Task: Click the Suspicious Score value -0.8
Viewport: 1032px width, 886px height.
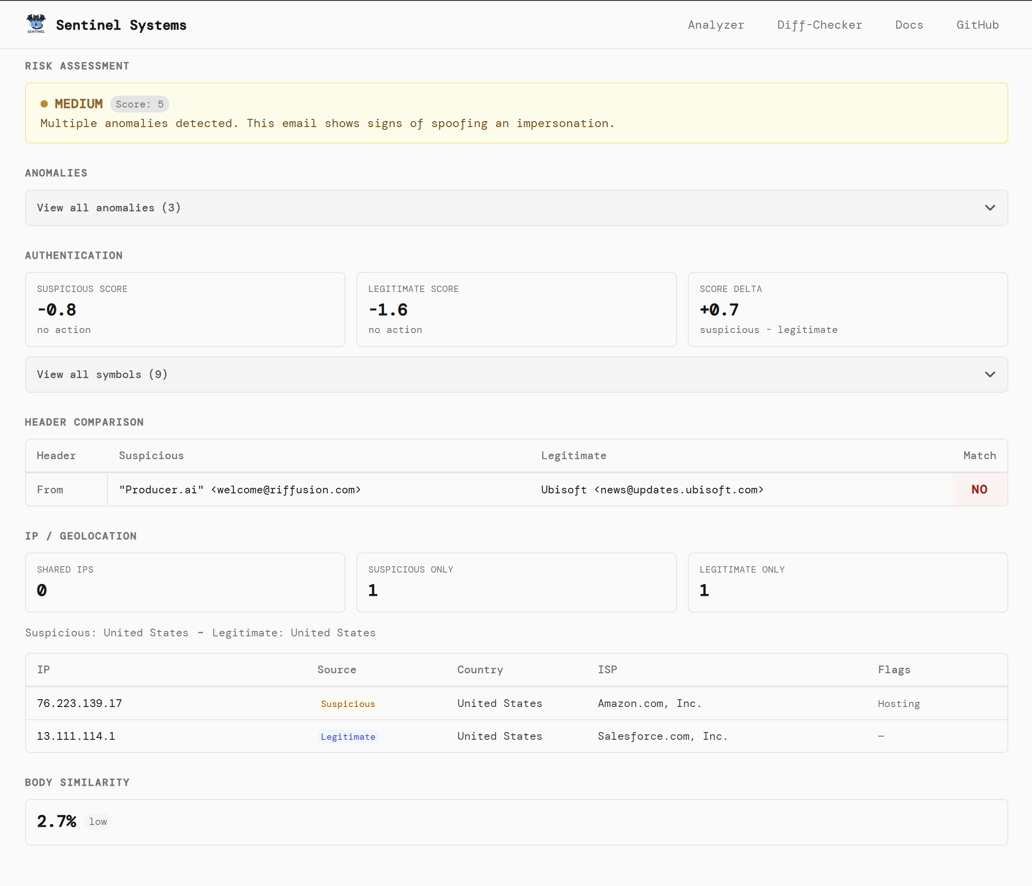Action: coord(57,309)
